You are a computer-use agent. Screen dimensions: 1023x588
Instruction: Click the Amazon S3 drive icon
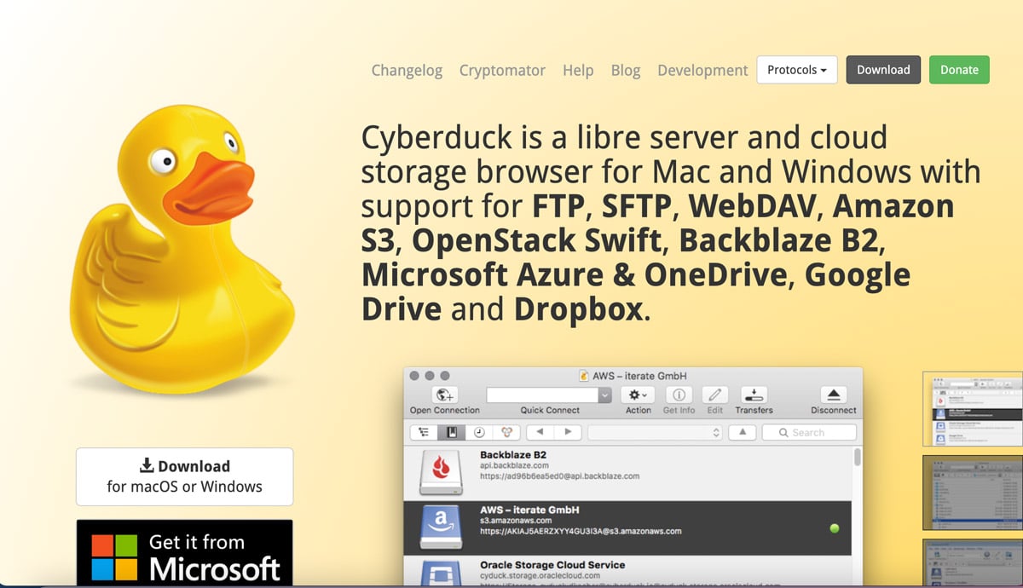point(441,527)
